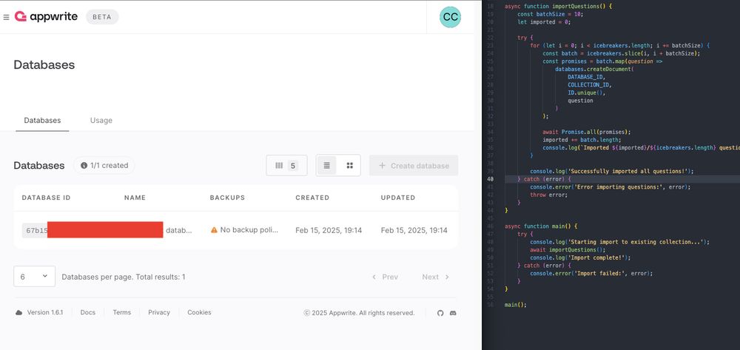Click line number 40 in the code editor

pyautogui.click(x=491, y=179)
